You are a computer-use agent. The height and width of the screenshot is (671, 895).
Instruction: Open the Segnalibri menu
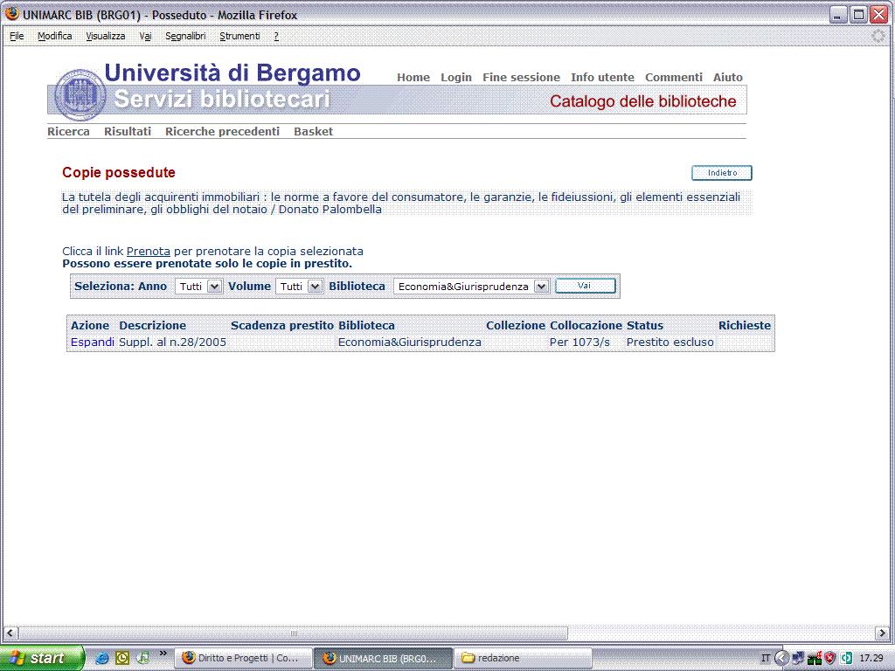coord(185,36)
